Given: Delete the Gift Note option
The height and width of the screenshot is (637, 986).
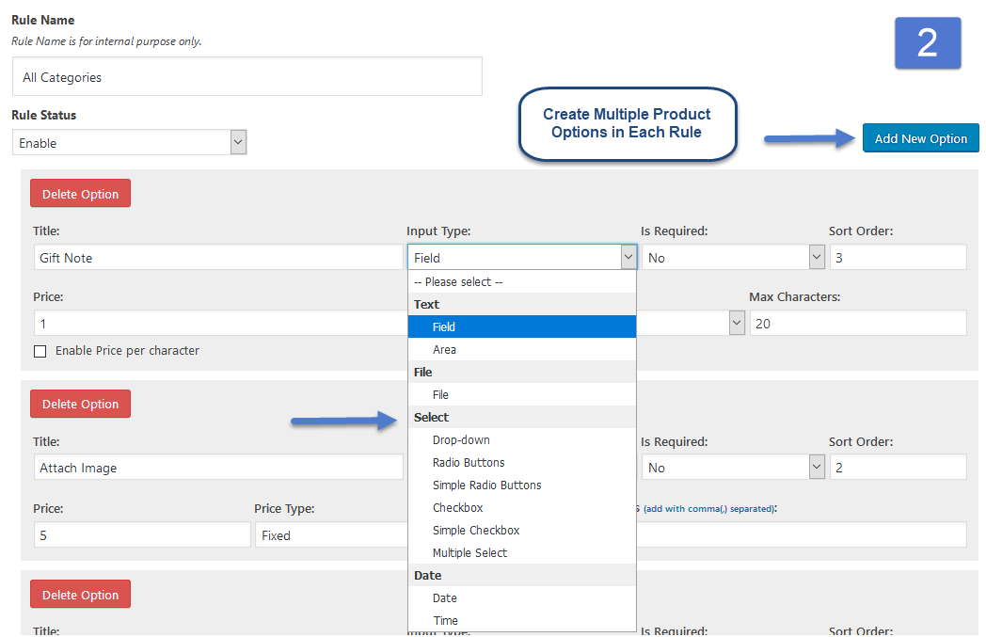Looking at the screenshot, I should coord(80,193).
